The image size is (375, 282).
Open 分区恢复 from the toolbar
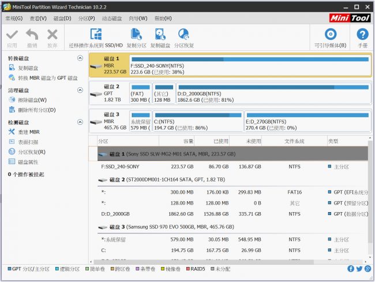[x=184, y=36]
